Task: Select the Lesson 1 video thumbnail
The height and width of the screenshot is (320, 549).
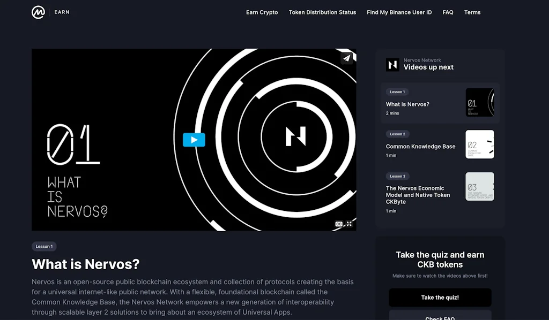Action: point(479,102)
